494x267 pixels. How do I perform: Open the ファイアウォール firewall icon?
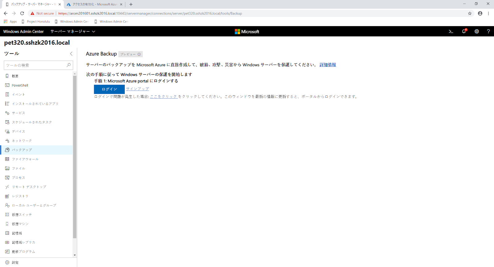[7, 159]
